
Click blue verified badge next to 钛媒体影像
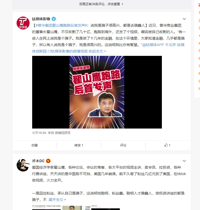click(54, 19)
